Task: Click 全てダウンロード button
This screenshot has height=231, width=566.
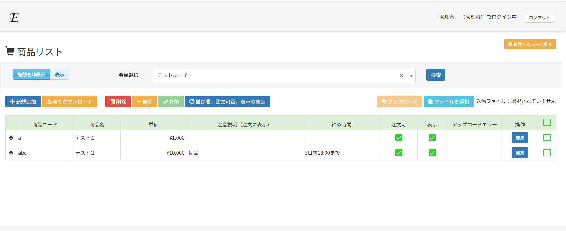Action: click(69, 102)
